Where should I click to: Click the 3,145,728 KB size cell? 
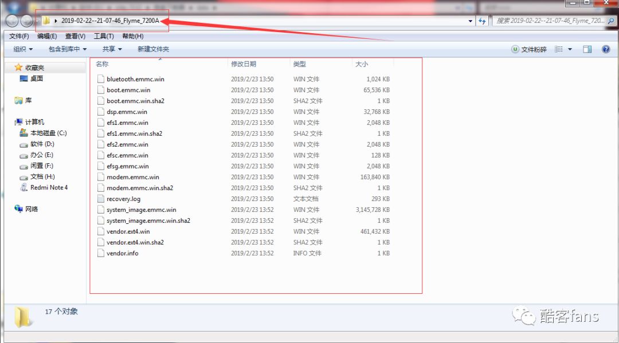coord(373,210)
